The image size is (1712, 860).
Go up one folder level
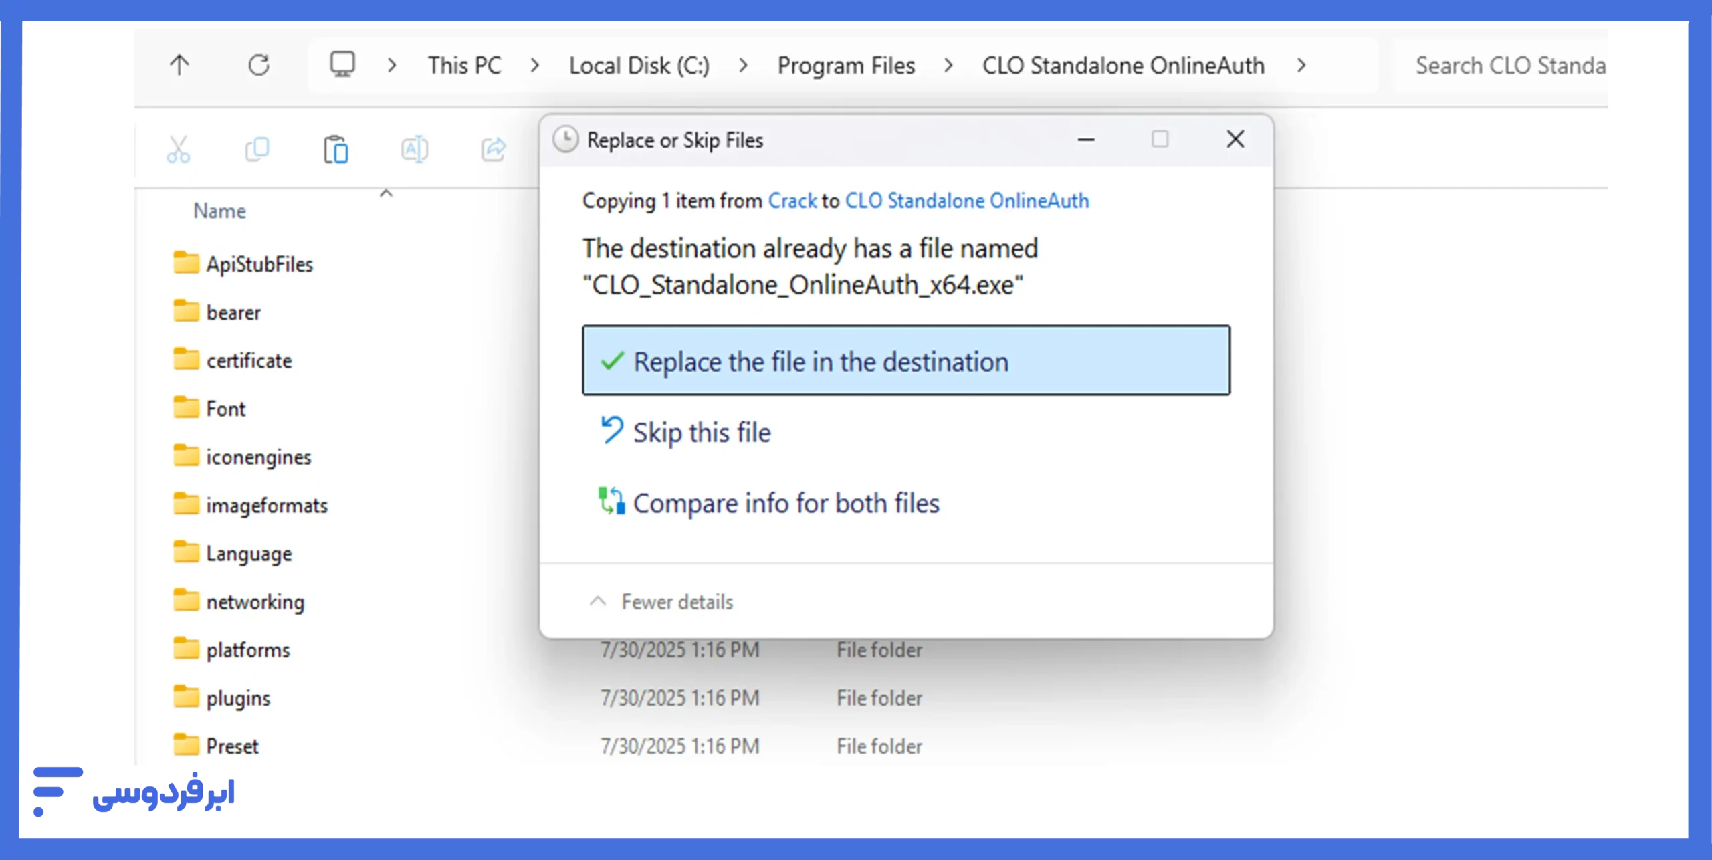179,66
